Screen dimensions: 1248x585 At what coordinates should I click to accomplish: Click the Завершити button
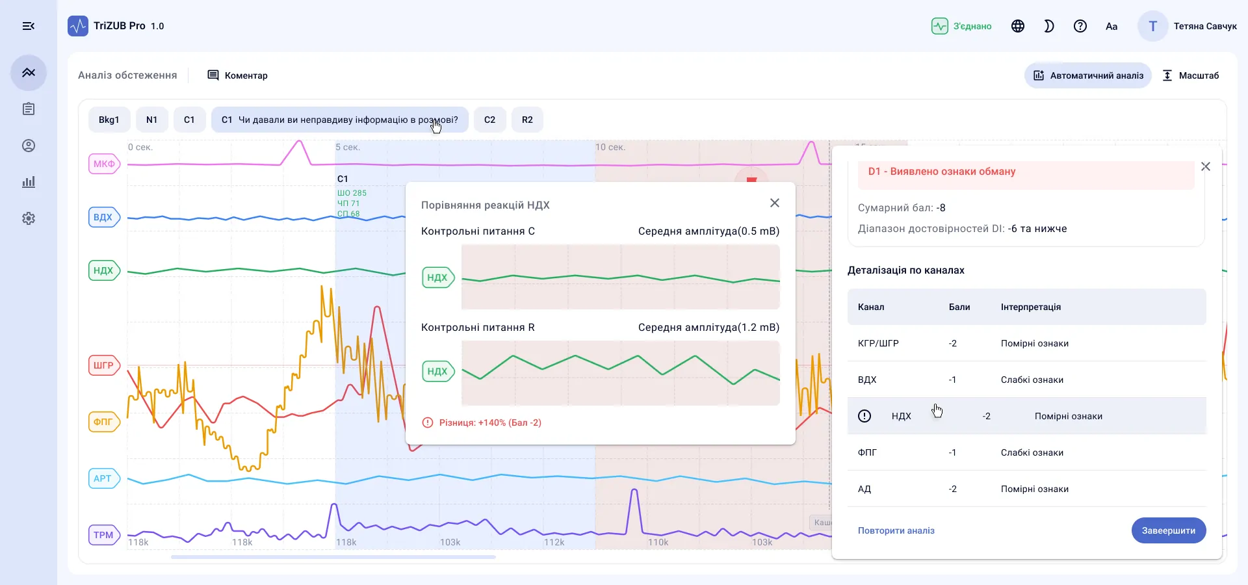tap(1169, 530)
